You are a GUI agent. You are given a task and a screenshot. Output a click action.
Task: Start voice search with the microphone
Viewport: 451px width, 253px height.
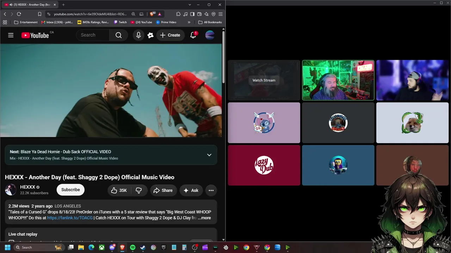138,35
